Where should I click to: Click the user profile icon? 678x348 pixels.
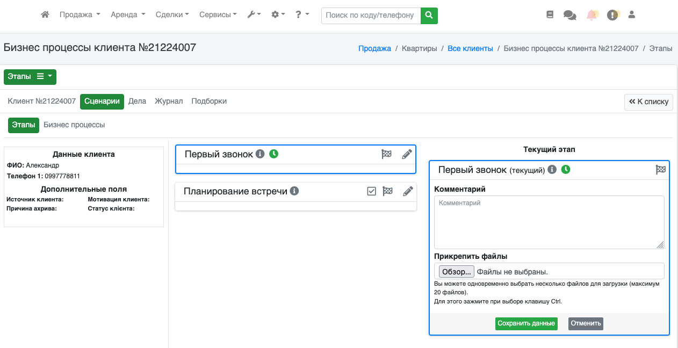coord(632,15)
